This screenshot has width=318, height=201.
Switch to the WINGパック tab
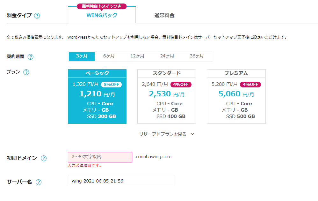pos(102,15)
